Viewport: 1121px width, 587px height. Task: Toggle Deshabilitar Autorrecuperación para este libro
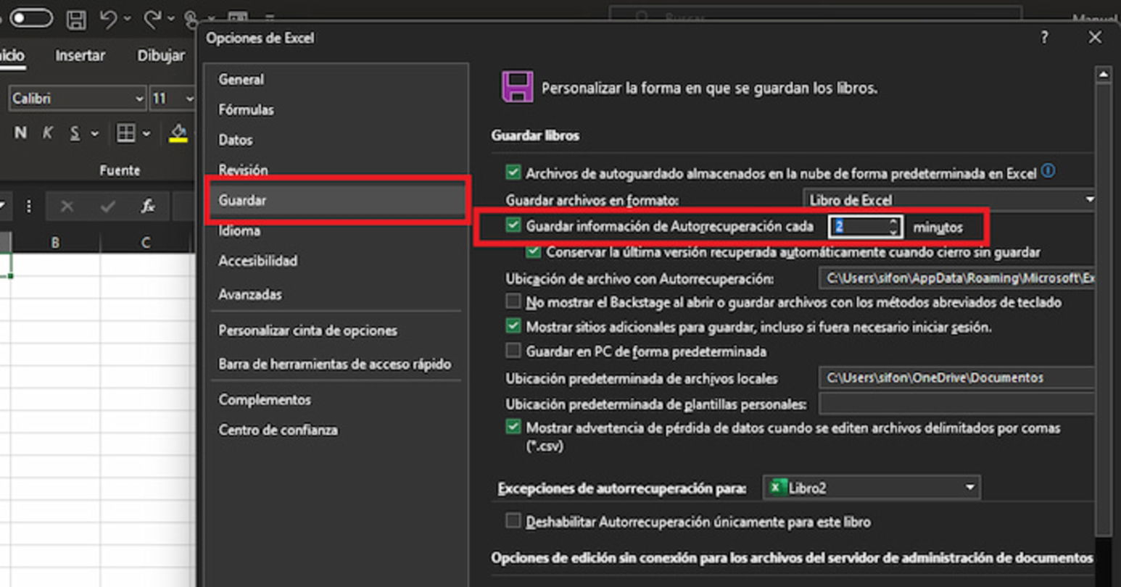(513, 521)
